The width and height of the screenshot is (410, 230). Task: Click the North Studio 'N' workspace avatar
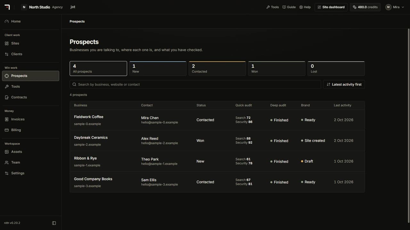click(x=24, y=7)
